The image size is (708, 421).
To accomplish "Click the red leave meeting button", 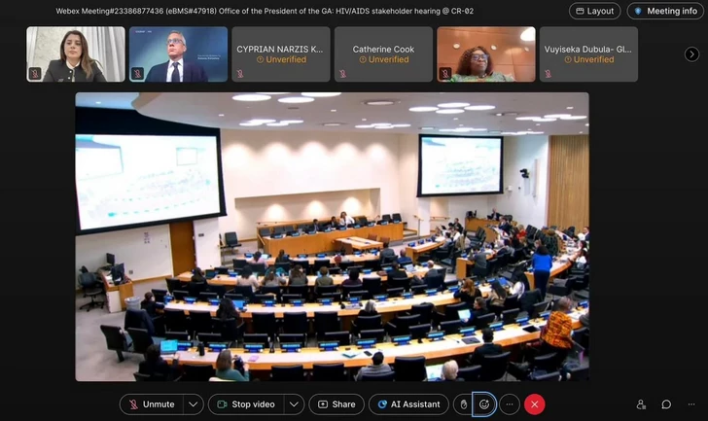I will pos(535,404).
